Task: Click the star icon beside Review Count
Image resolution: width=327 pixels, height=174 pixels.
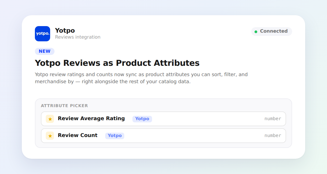Action: point(50,136)
